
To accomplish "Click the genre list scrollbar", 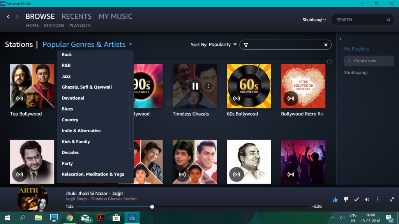I will (131, 121).
